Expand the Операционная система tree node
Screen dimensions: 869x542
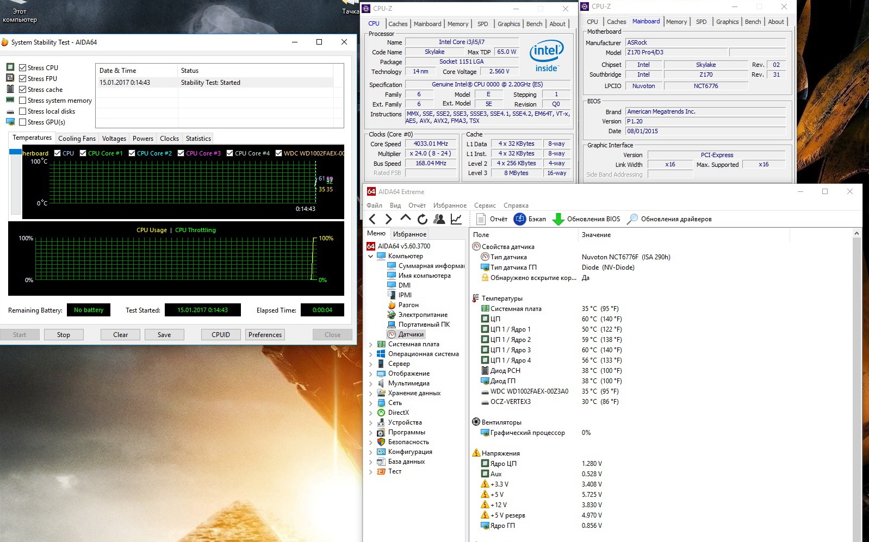pos(371,354)
